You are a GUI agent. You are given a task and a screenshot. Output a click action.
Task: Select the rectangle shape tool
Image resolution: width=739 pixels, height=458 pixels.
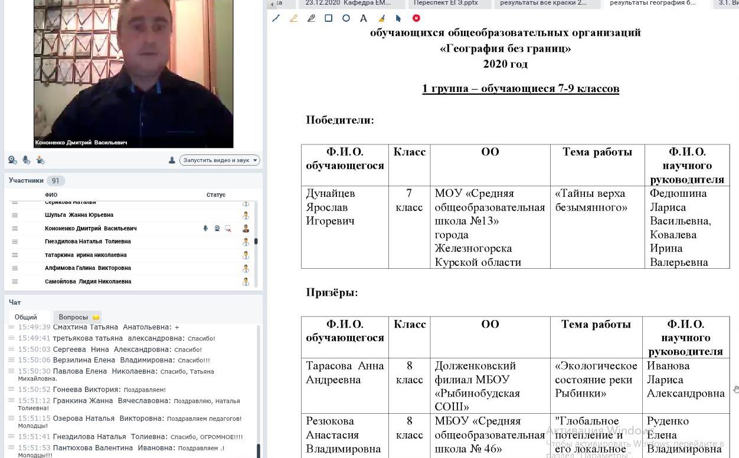tap(329, 18)
